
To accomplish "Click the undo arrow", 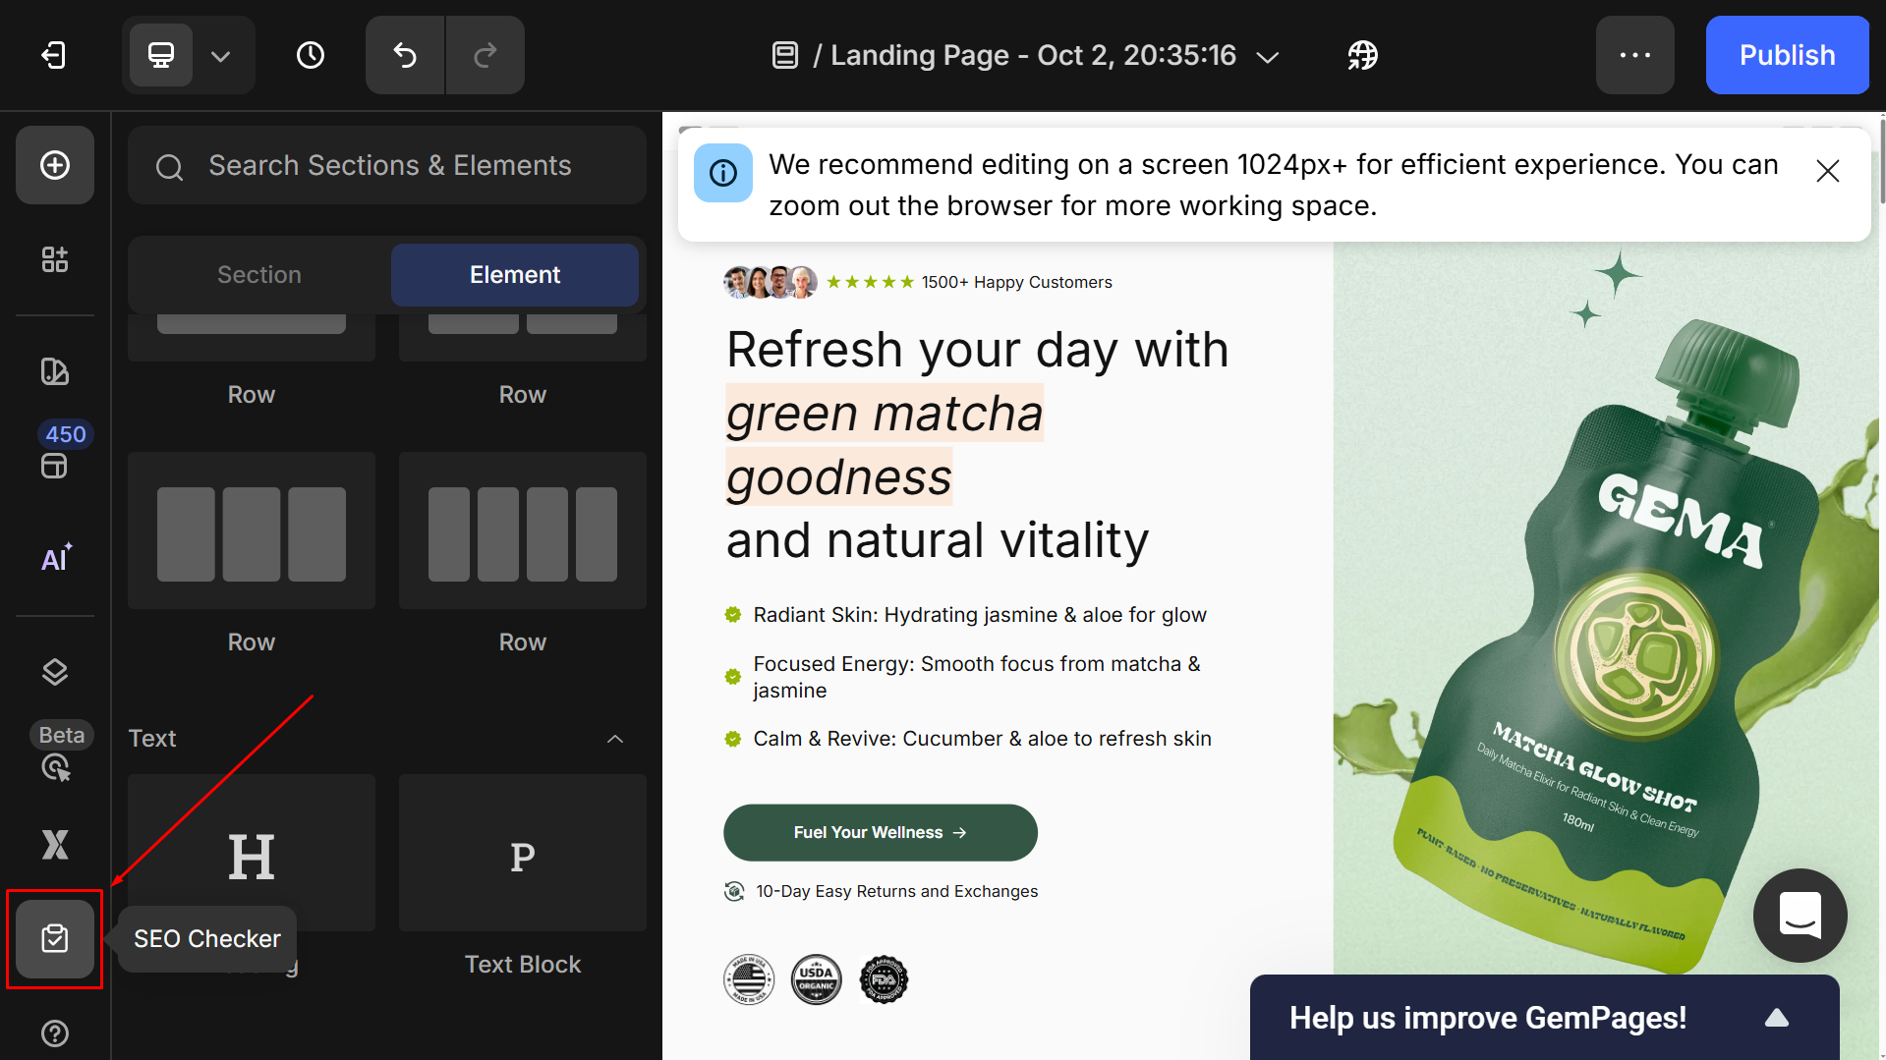I will (405, 55).
